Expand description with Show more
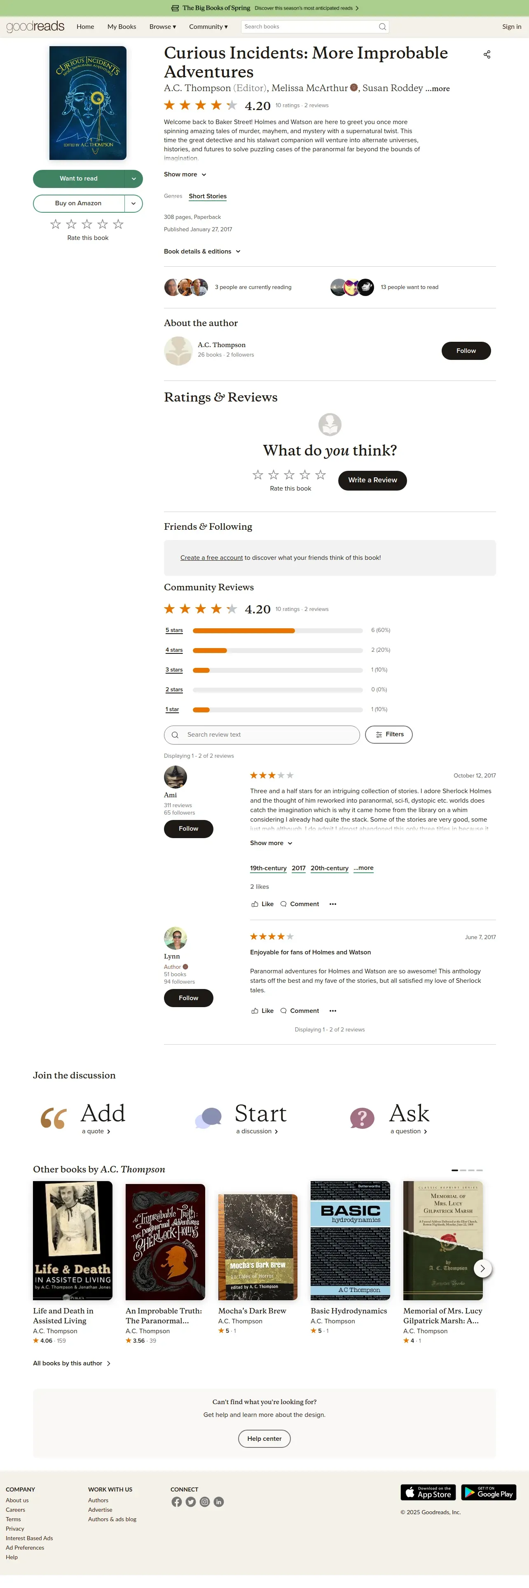The height and width of the screenshot is (1588, 529). pyautogui.click(x=185, y=174)
